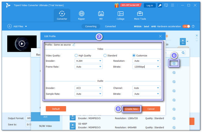This screenshot has width=202, height=132.
Task: Click the Add Files plus icon
Action: [x=10, y=26]
